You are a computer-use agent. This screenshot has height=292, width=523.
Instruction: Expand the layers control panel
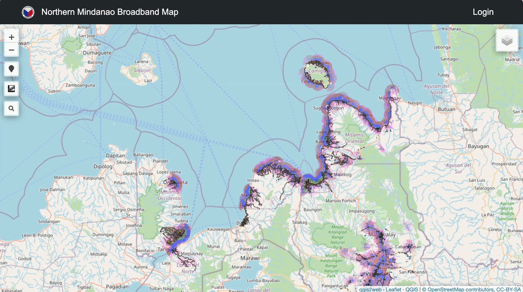pyautogui.click(x=507, y=40)
